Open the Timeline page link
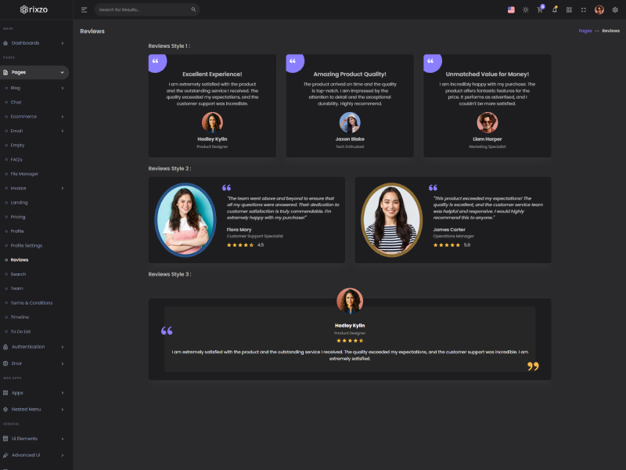 point(20,317)
